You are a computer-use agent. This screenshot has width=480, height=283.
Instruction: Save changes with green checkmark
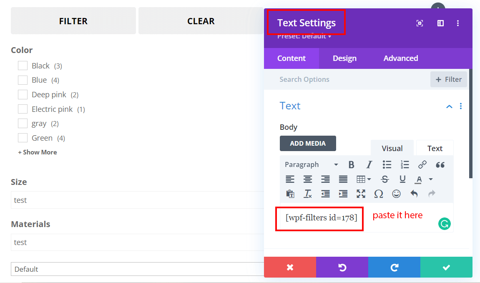446,268
